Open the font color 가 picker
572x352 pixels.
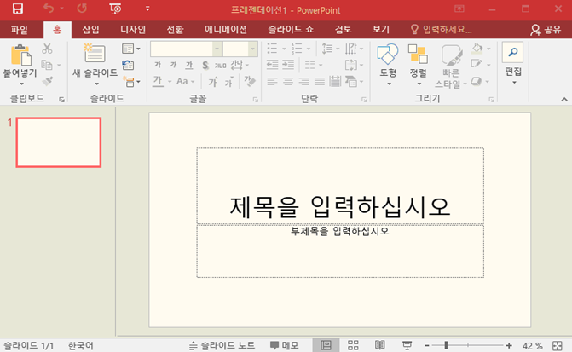pos(158,81)
